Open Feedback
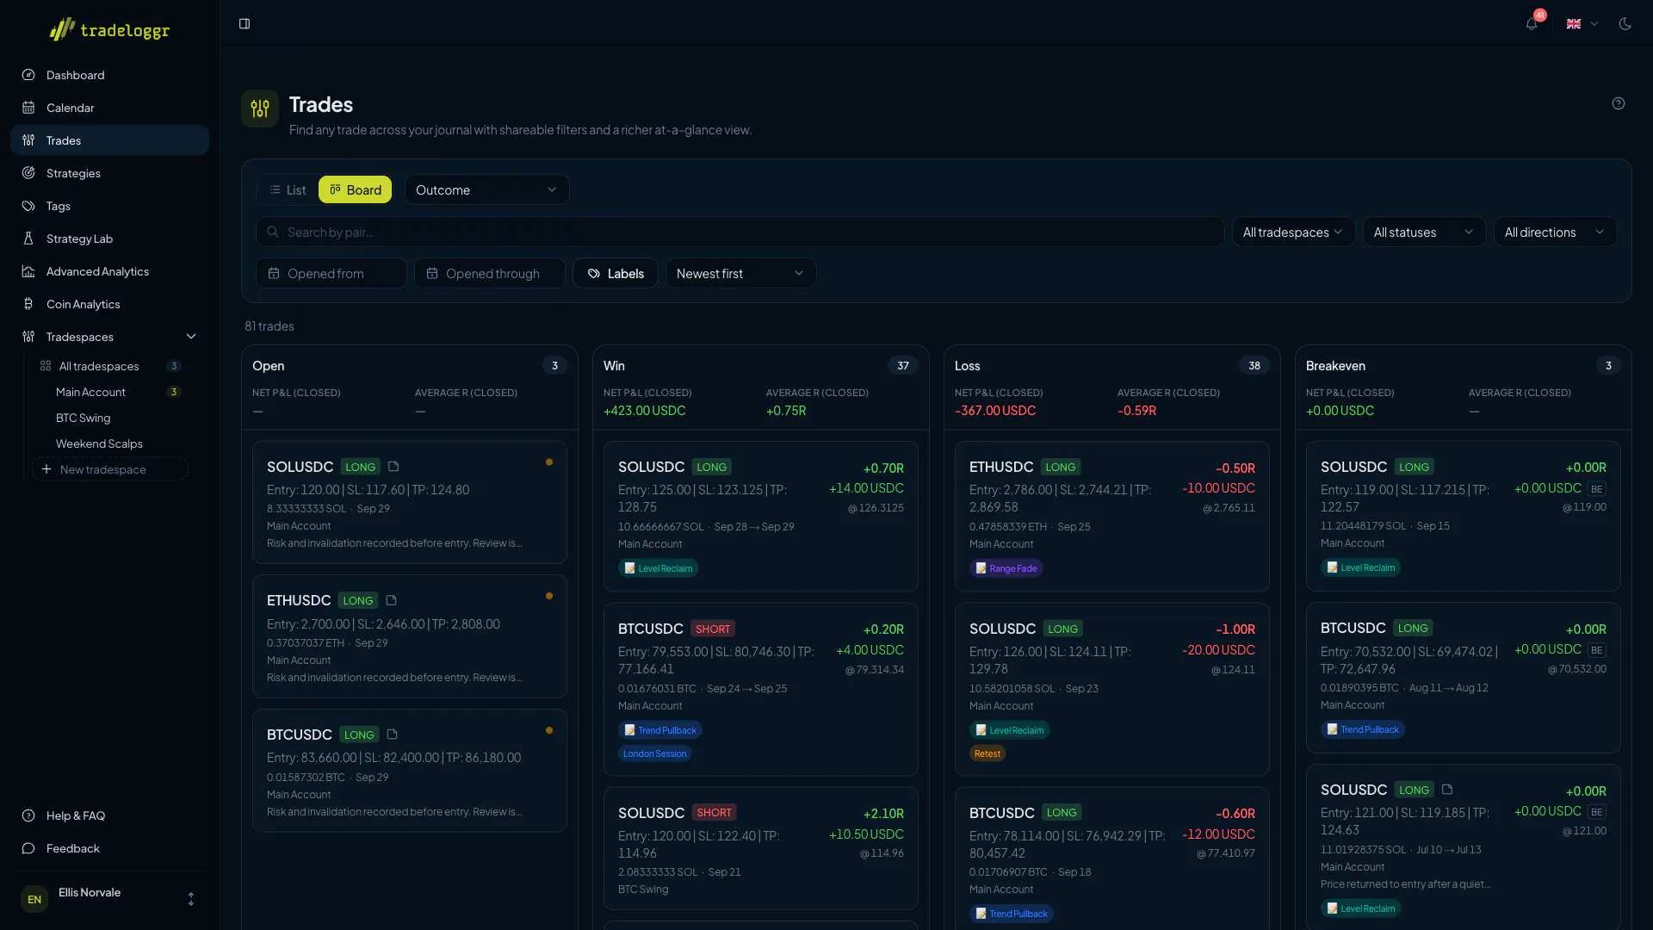 pos(109,848)
